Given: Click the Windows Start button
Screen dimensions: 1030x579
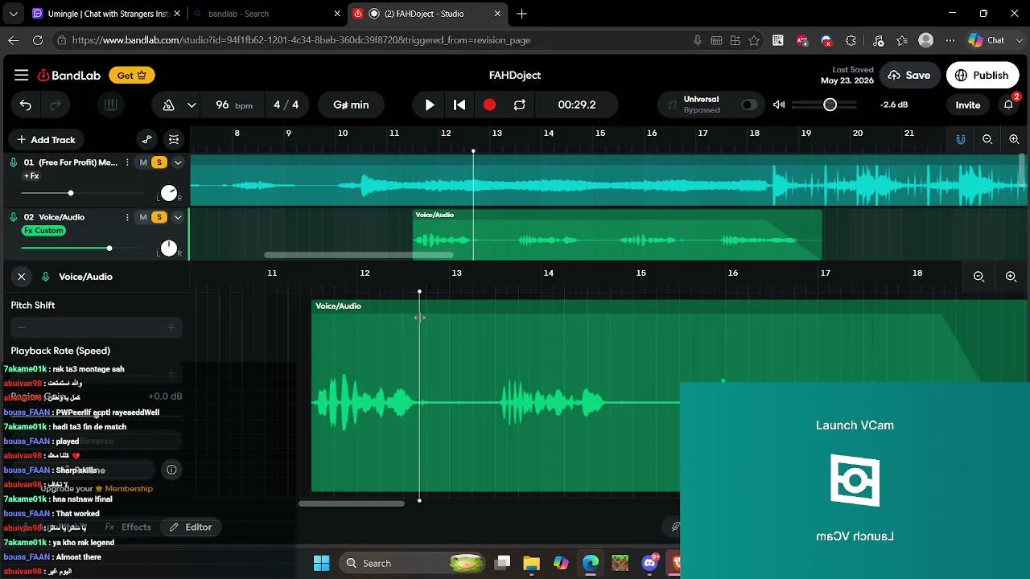Looking at the screenshot, I should [321, 563].
